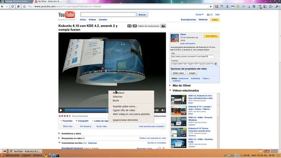Open the Historial link
Screen dimensions: 281x158
203,19
